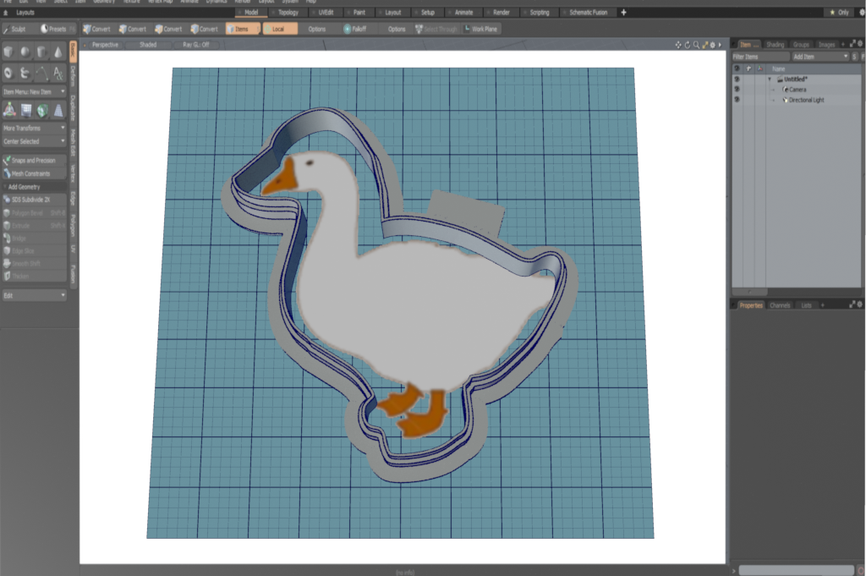Switch to the Shading tab
This screenshot has width=866, height=576.
pos(776,44)
